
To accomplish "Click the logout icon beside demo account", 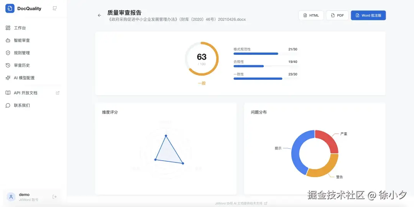I will [54, 197].
